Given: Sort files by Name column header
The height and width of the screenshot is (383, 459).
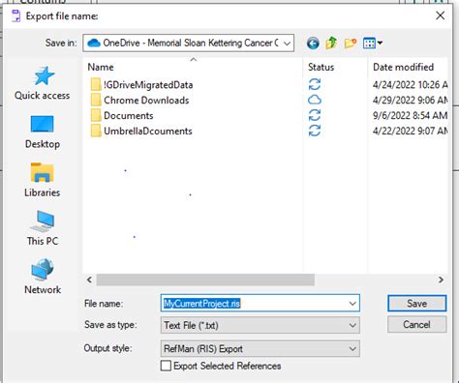Looking at the screenshot, I should [101, 67].
